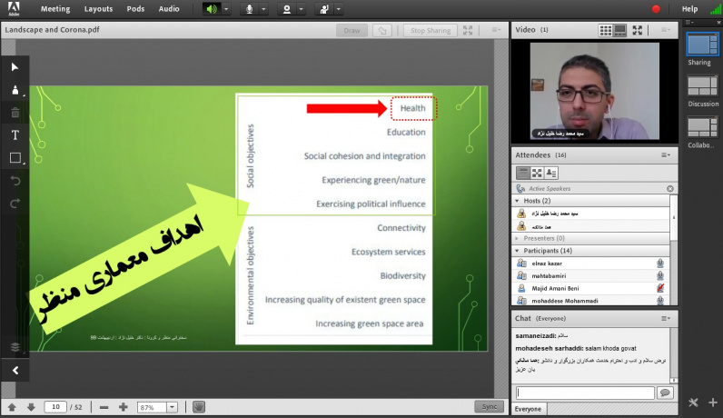Send the chat message with speech bubble icon
The image size is (723, 418).
point(665,393)
